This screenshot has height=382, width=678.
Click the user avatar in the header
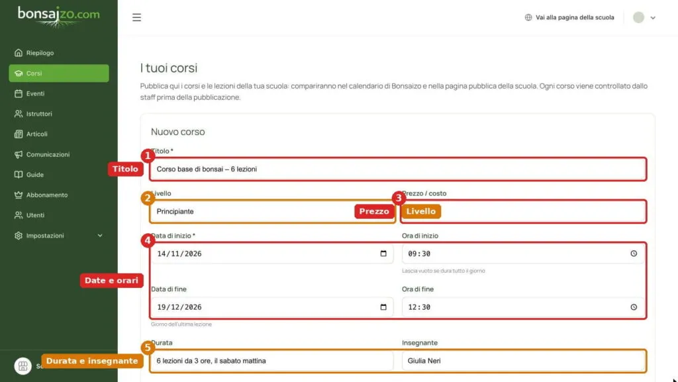[x=639, y=17]
